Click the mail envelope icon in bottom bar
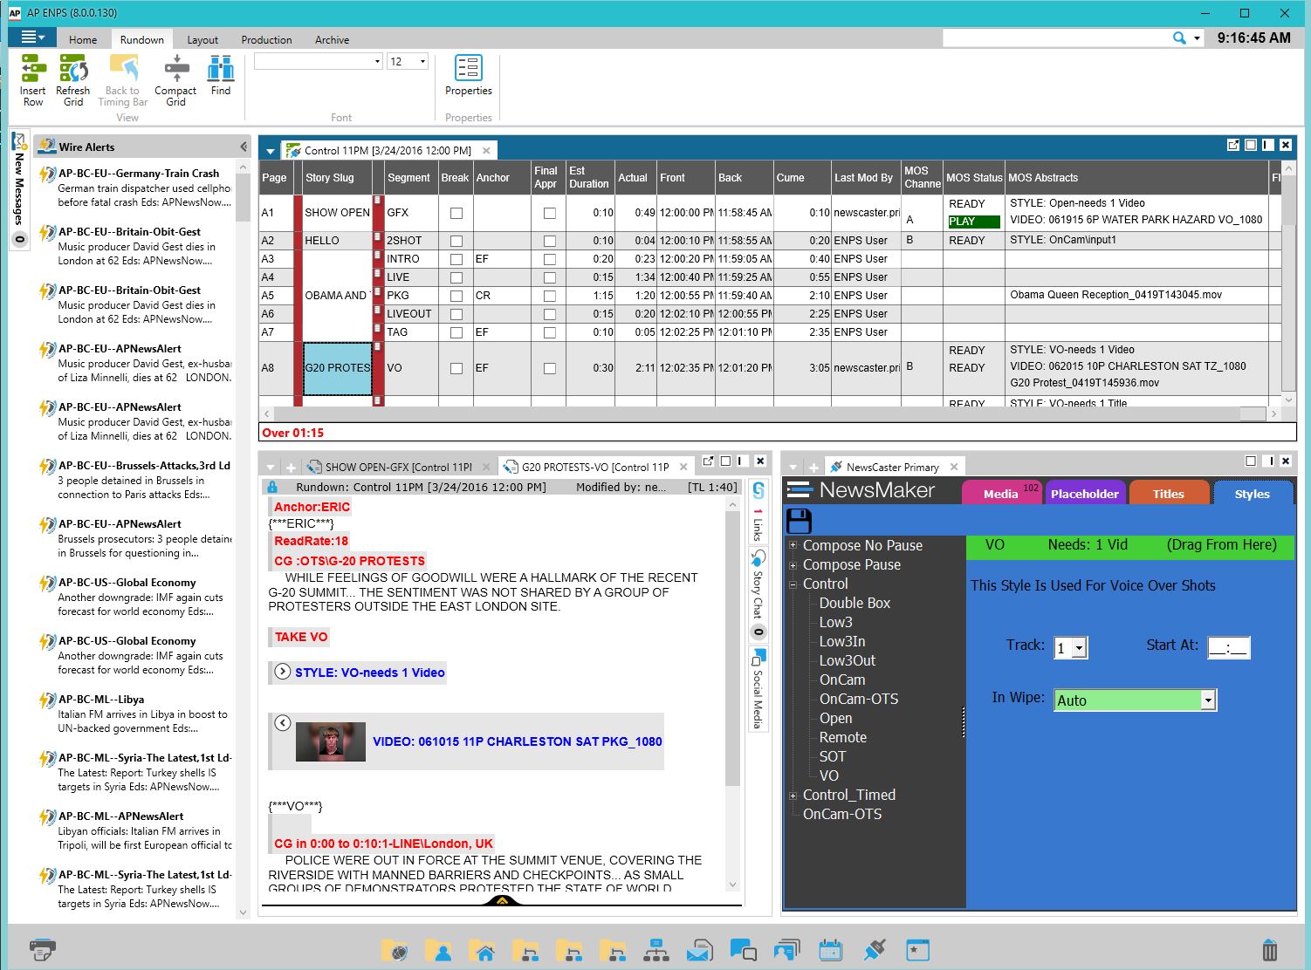 pos(700,949)
